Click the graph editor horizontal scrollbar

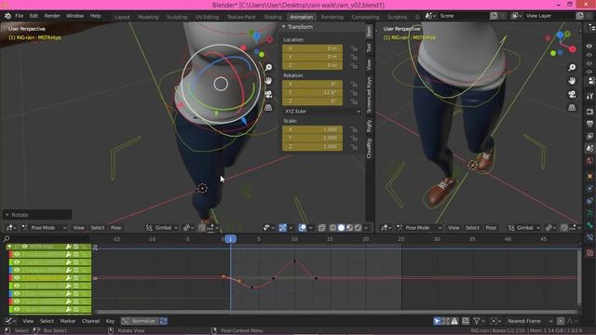tap(336, 312)
